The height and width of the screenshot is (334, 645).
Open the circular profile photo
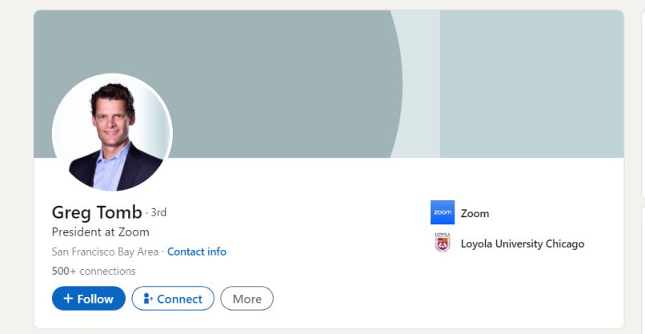112,132
